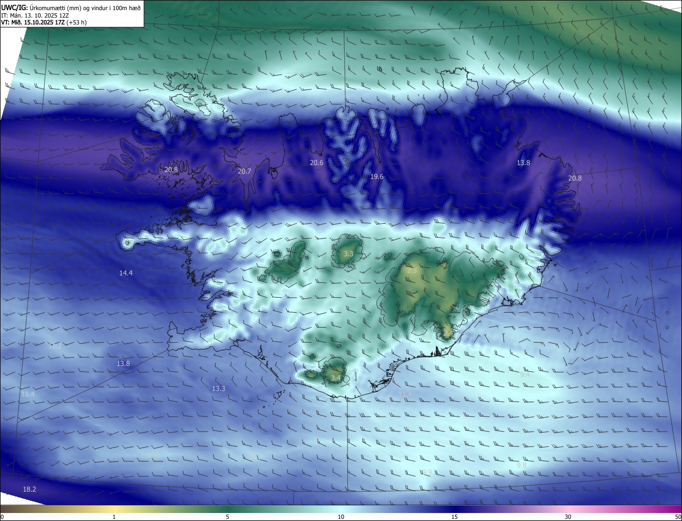This screenshot has width=682, height=521.
Task: Click the 20.8 value off the east coast
Action: point(575,178)
